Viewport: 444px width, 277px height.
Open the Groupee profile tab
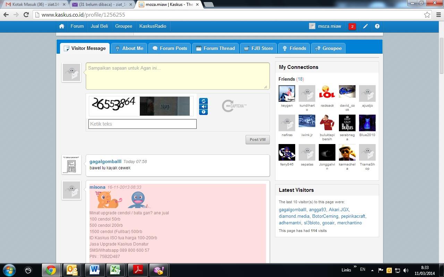click(328, 48)
